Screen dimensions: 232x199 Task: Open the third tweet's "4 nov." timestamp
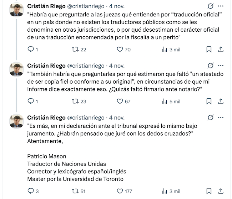click(117, 117)
